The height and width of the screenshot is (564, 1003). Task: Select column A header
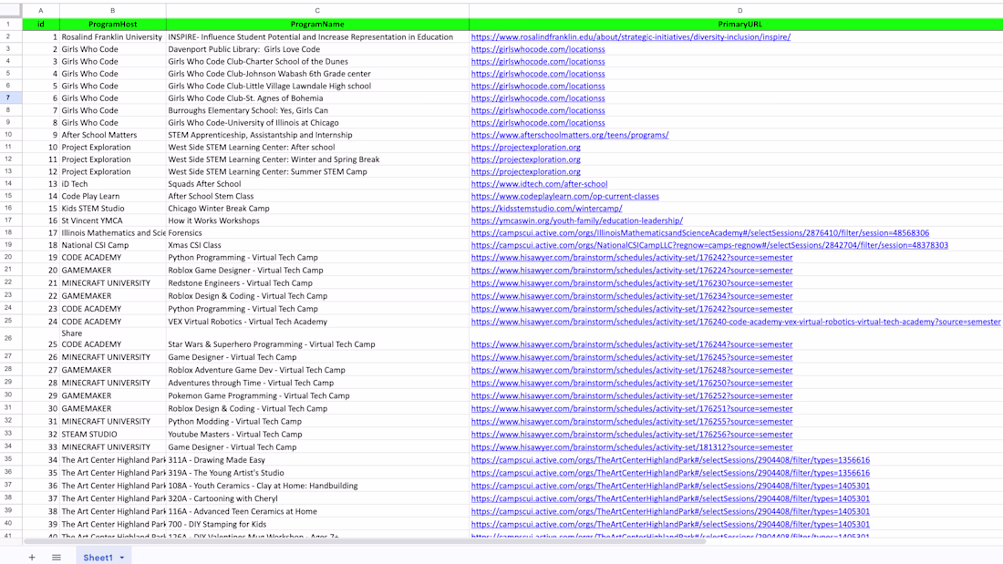click(41, 10)
